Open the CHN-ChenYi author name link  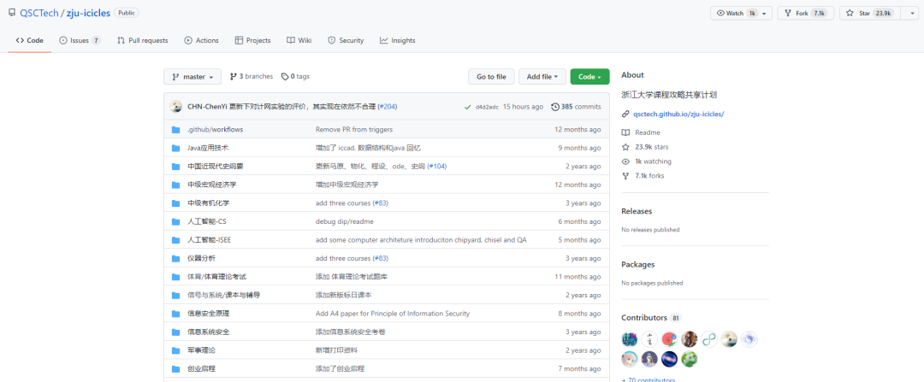coord(207,107)
